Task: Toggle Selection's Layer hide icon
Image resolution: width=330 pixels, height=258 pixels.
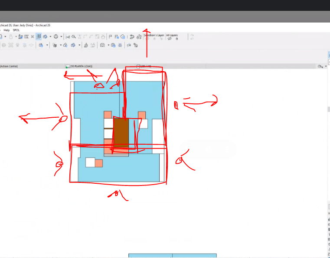Action: (x=147, y=39)
